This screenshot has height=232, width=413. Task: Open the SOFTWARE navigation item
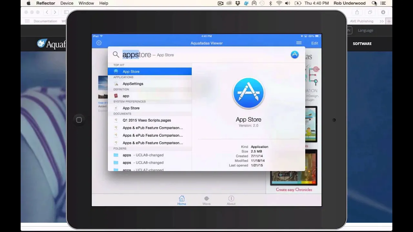click(362, 43)
